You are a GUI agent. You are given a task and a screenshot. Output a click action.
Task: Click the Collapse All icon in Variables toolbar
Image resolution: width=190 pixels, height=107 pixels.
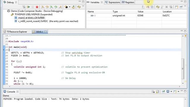point(152,7)
